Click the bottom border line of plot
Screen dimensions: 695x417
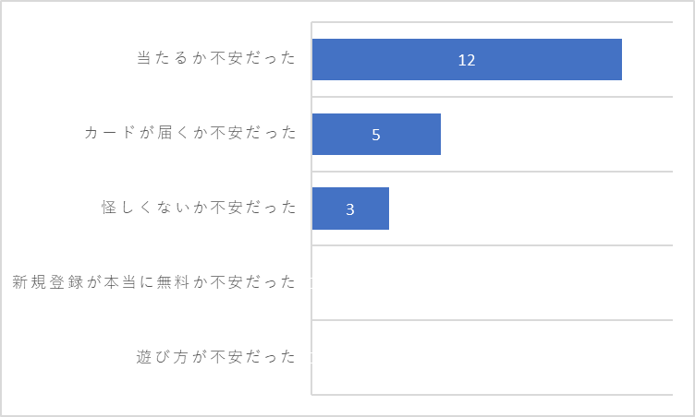click(x=492, y=395)
